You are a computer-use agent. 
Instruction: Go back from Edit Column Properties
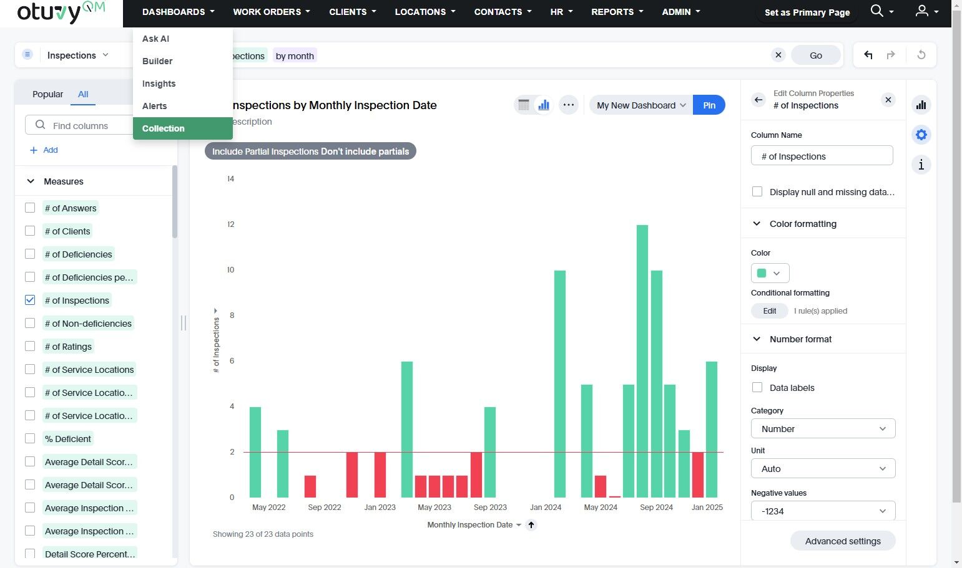pos(758,100)
